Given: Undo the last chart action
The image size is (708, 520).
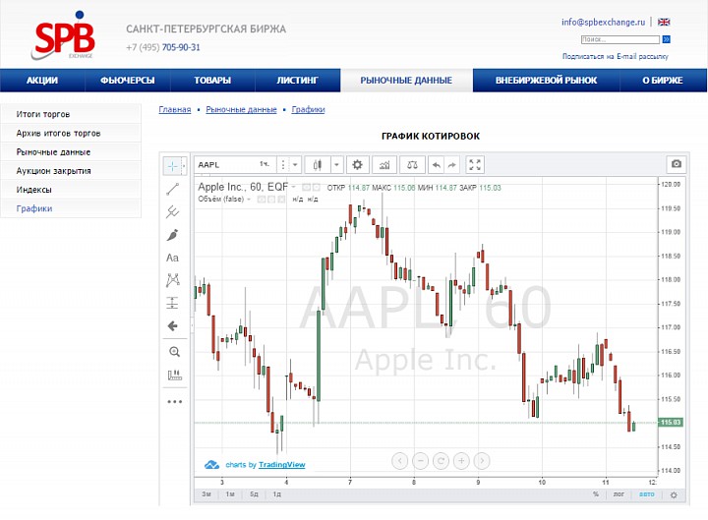Looking at the screenshot, I should [437, 165].
